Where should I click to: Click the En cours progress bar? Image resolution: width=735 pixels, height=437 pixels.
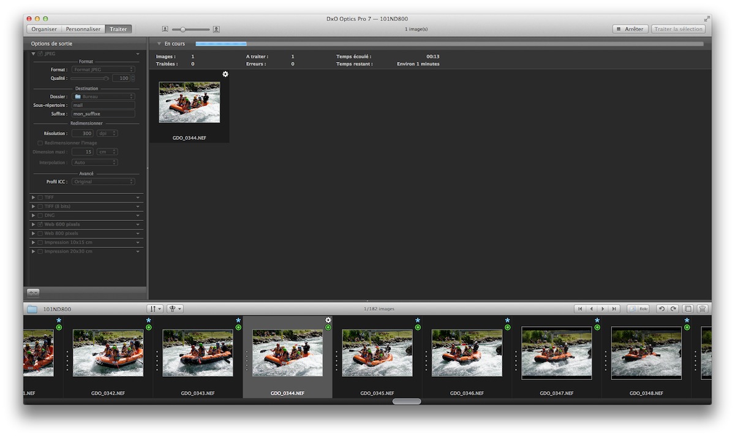point(450,44)
